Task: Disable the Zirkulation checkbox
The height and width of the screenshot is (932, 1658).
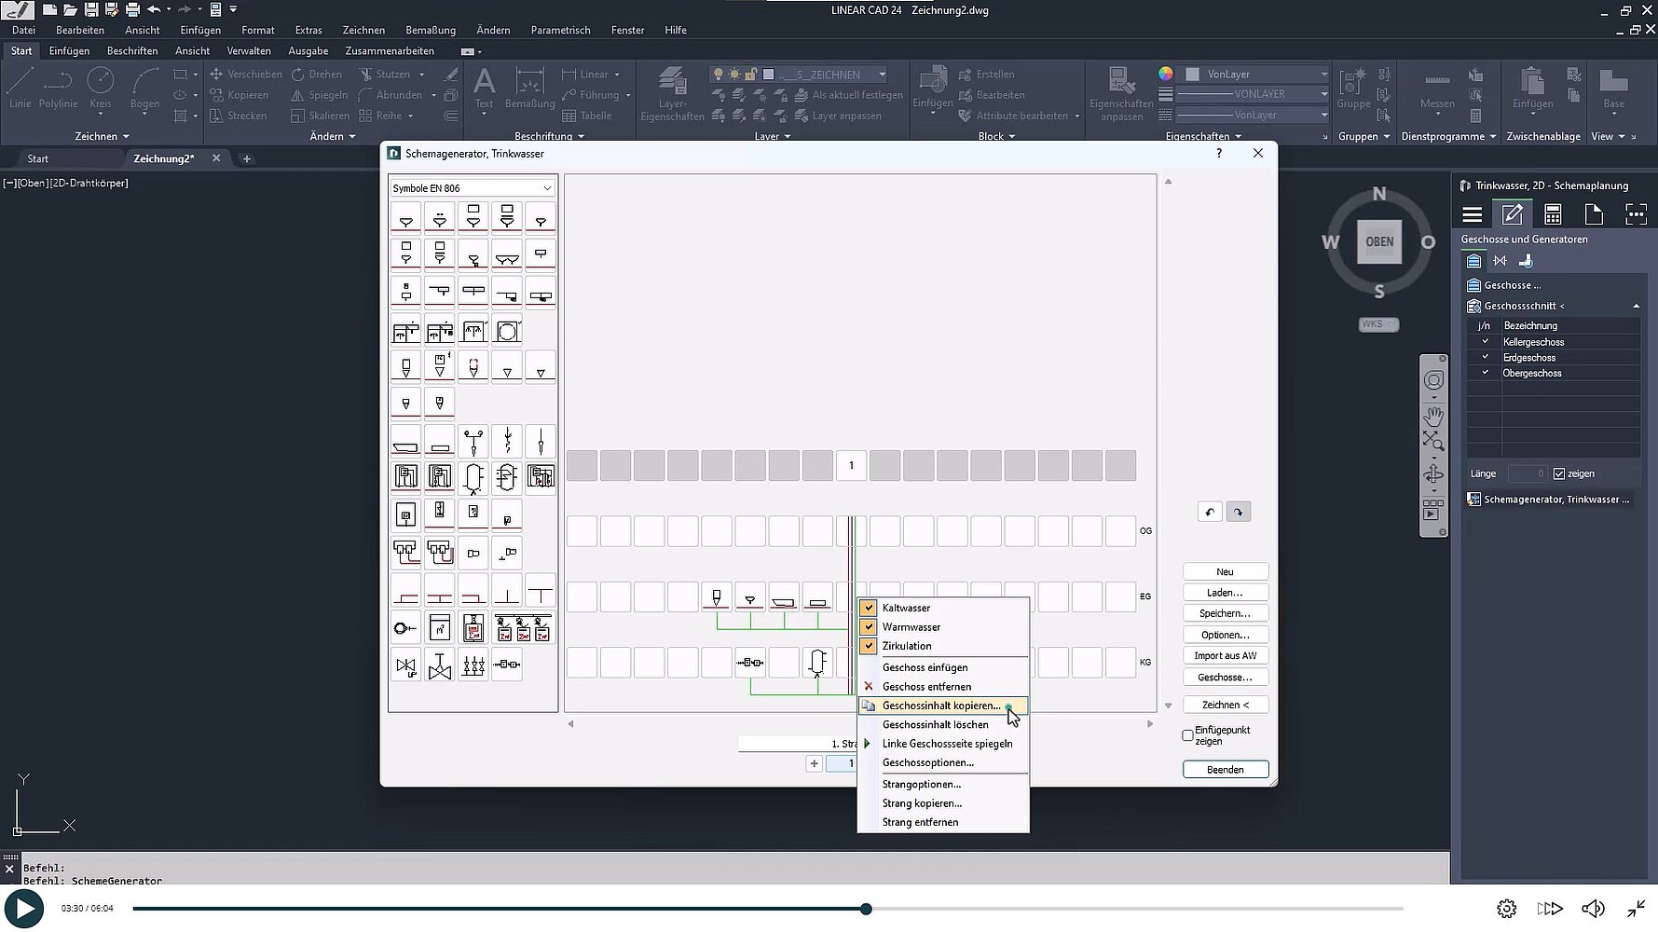Action: click(x=868, y=646)
